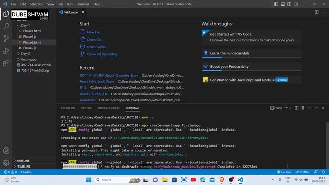Open Learn the Fundamentals walkthrough
The width and height of the screenshot is (329, 185).
[x=251, y=53]
